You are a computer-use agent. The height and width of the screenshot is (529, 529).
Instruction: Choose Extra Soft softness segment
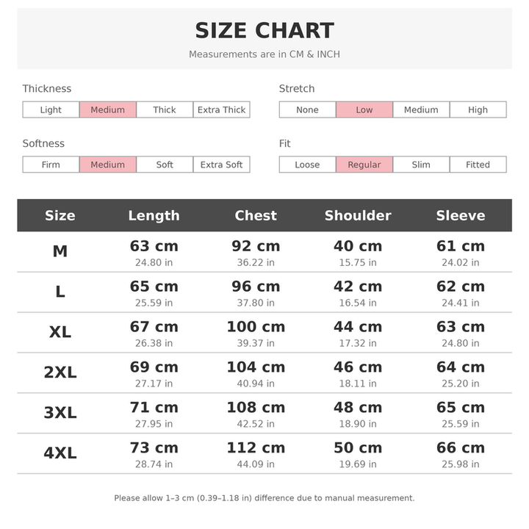pos(222,165)
